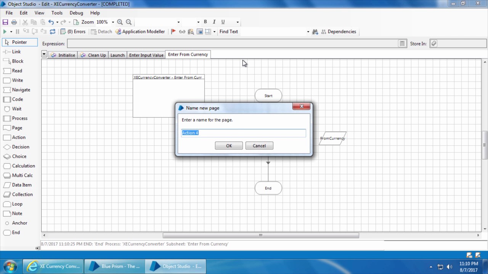Switch to the Initialise page tab

point(63,55)
